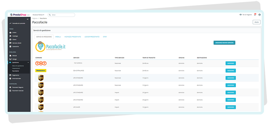Click the Paccofacile.it logo

point(50,46)
